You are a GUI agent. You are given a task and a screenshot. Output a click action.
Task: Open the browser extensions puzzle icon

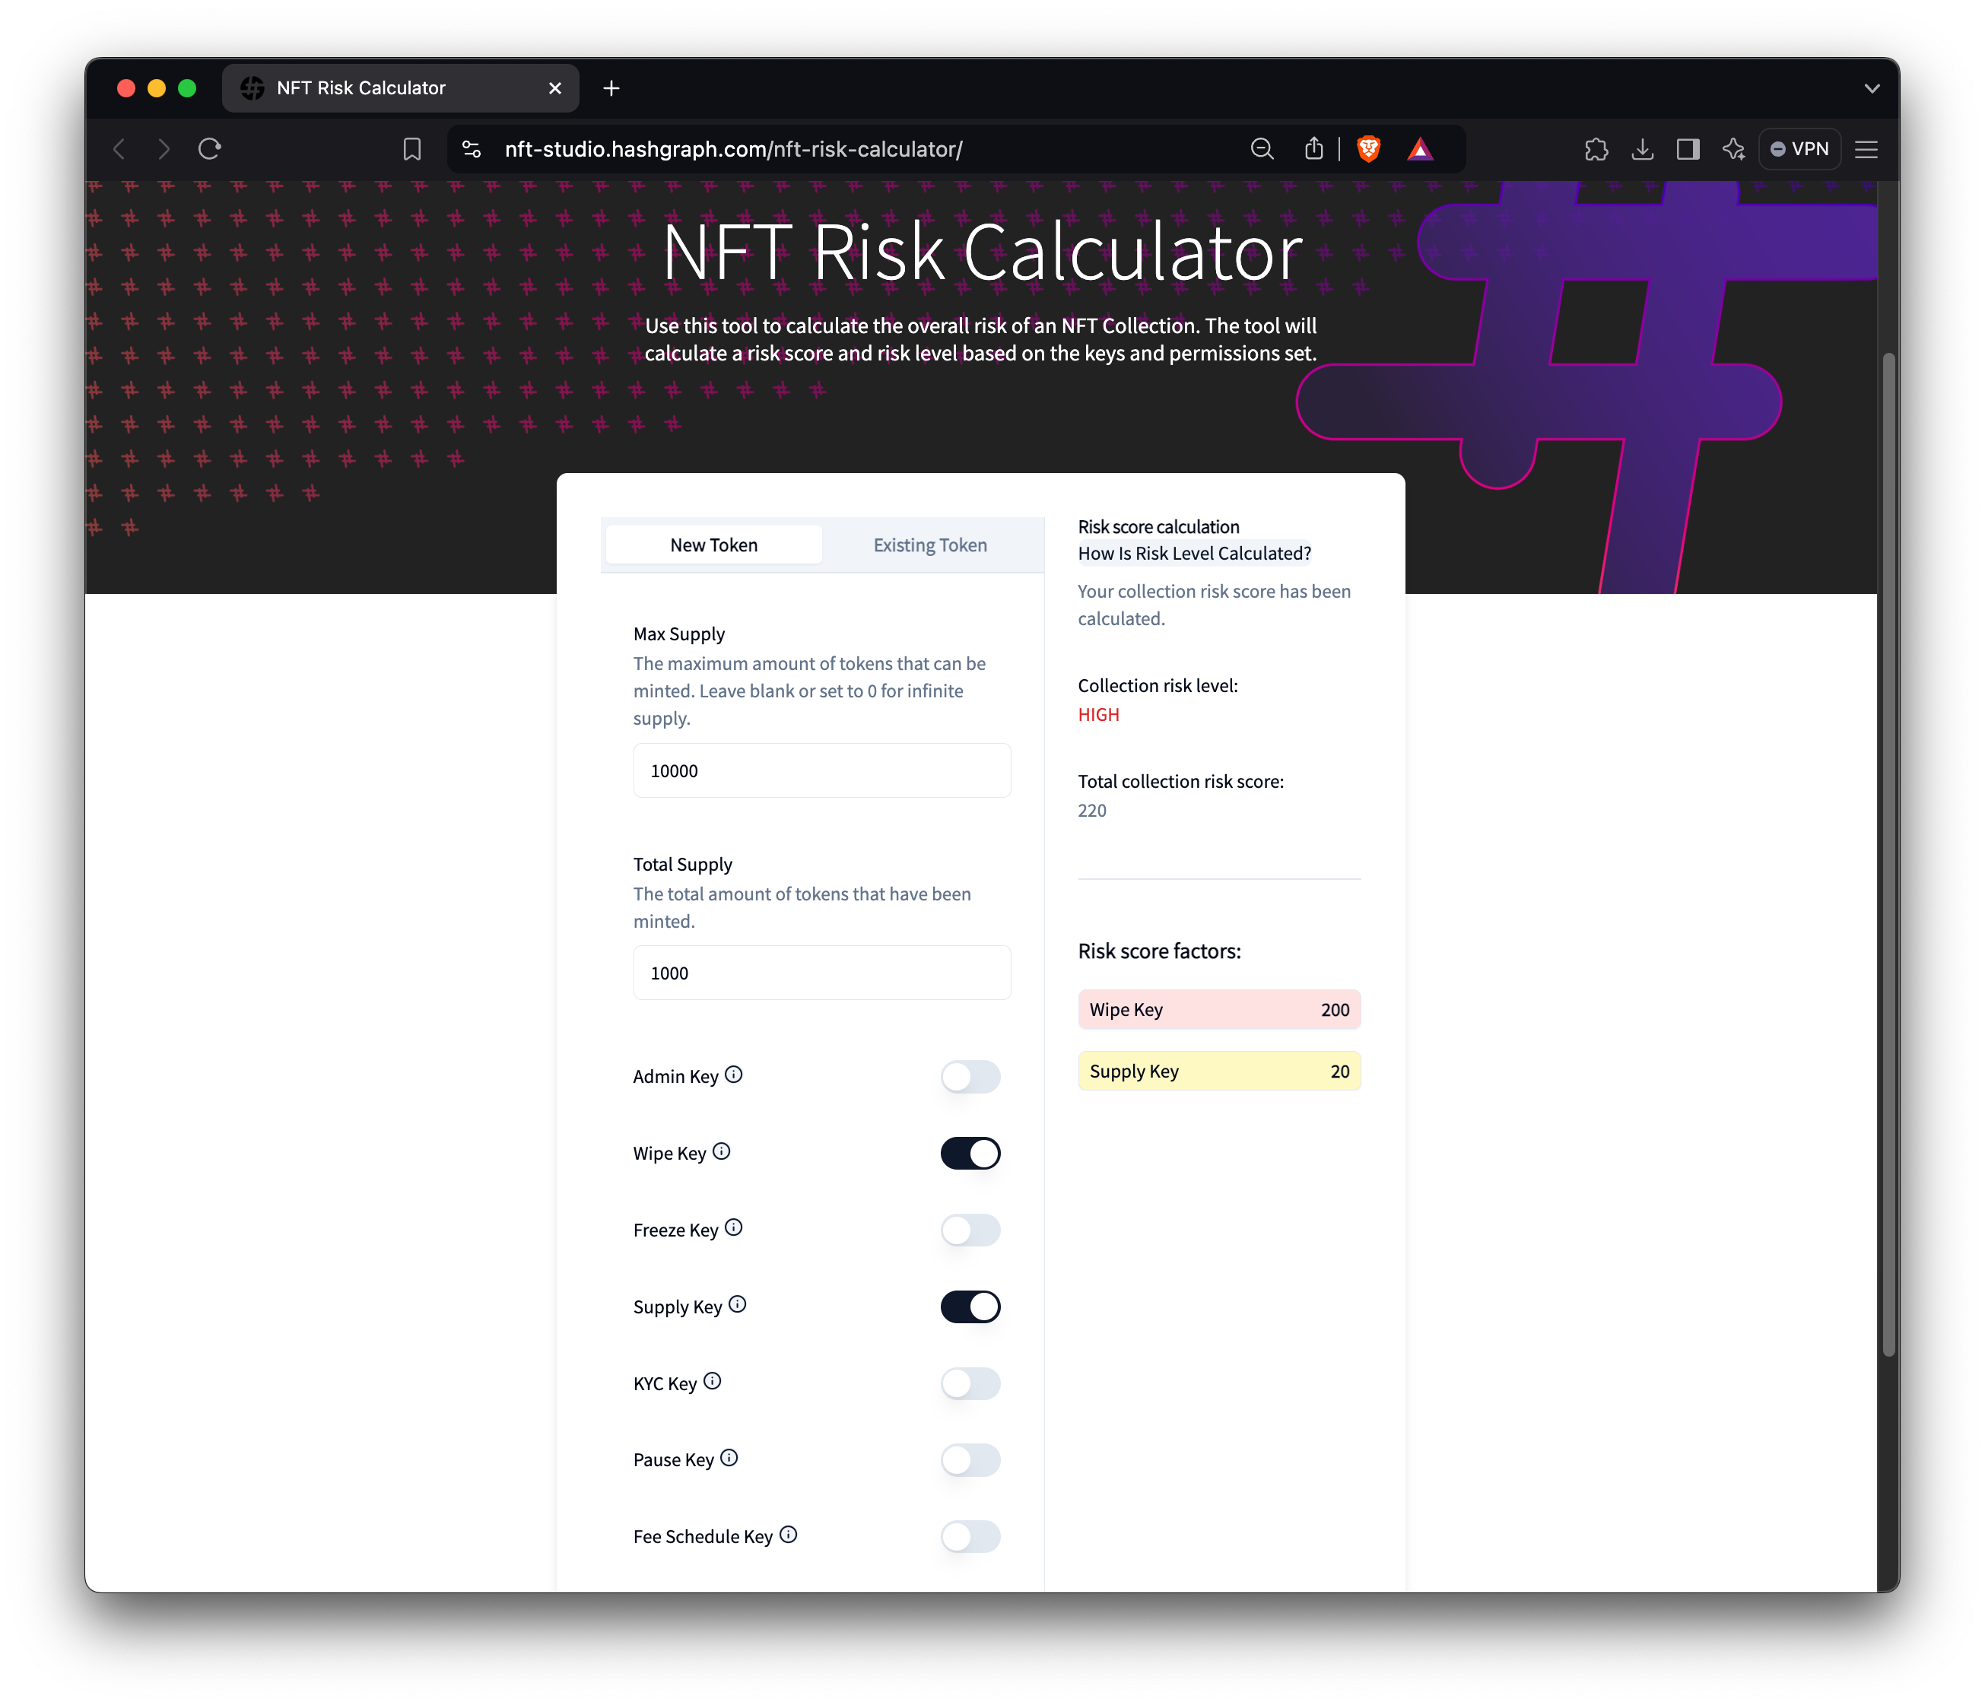[x=1596, y=148]
